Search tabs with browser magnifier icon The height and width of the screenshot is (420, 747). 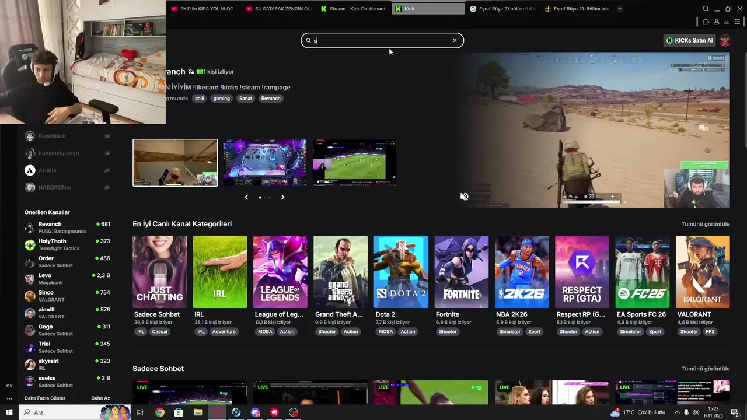pos(706,9)
